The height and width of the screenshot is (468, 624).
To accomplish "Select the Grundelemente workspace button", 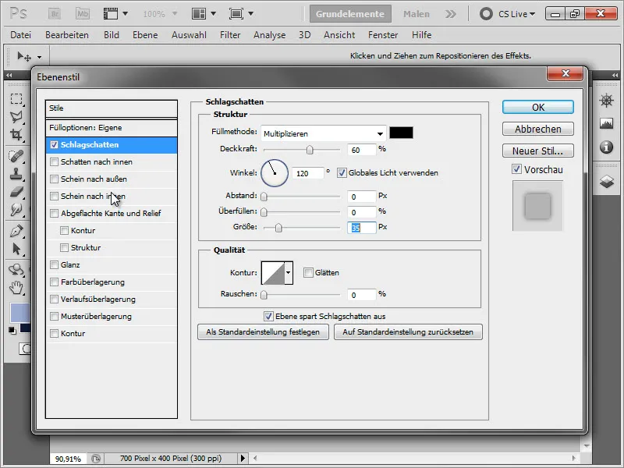I will [350, 14].
